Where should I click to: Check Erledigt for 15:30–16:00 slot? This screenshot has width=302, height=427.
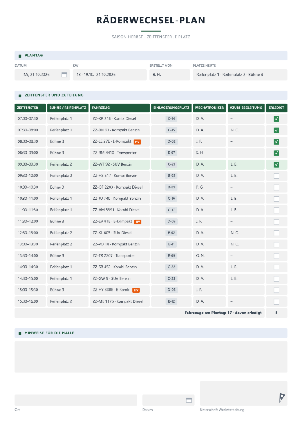[276, 302]
